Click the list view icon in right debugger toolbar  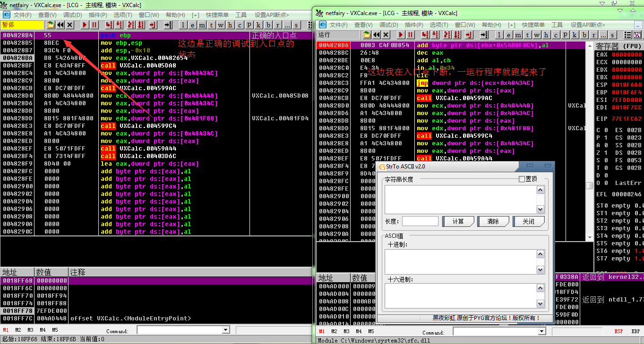point(627,35)
